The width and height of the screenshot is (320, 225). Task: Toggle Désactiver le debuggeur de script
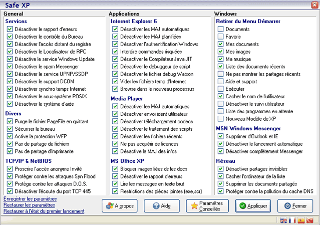(115, 66)
